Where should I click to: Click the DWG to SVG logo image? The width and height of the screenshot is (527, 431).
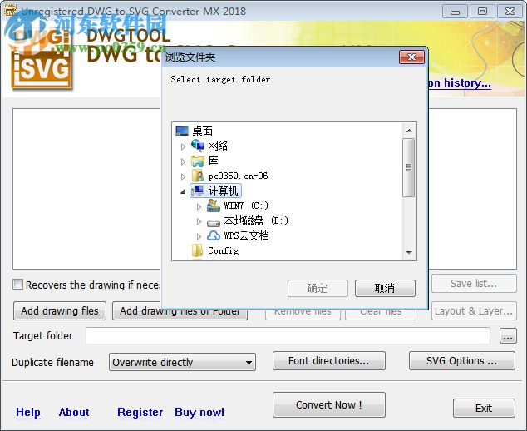point(42,61)
